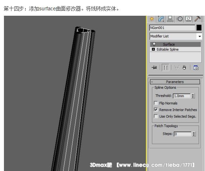This screenshot has width=205, height=171.
Task: Click the NGon001 object name field
Action: (x=172, y=28)
